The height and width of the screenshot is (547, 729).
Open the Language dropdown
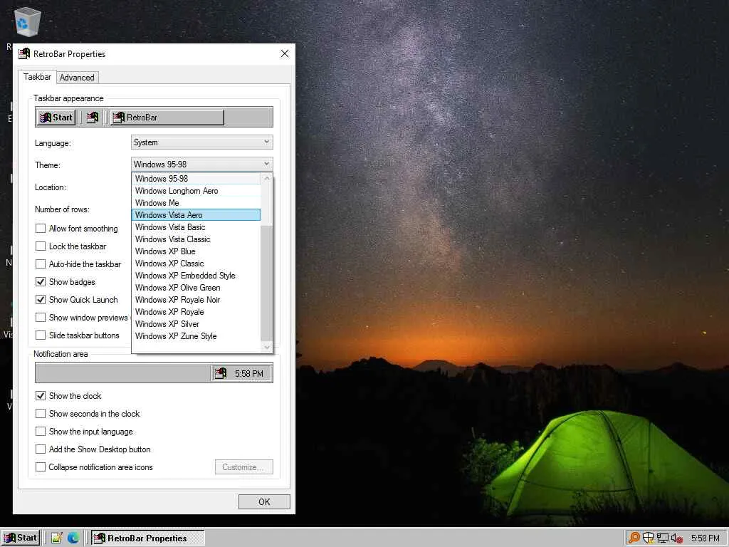click(x=201, y=142)
